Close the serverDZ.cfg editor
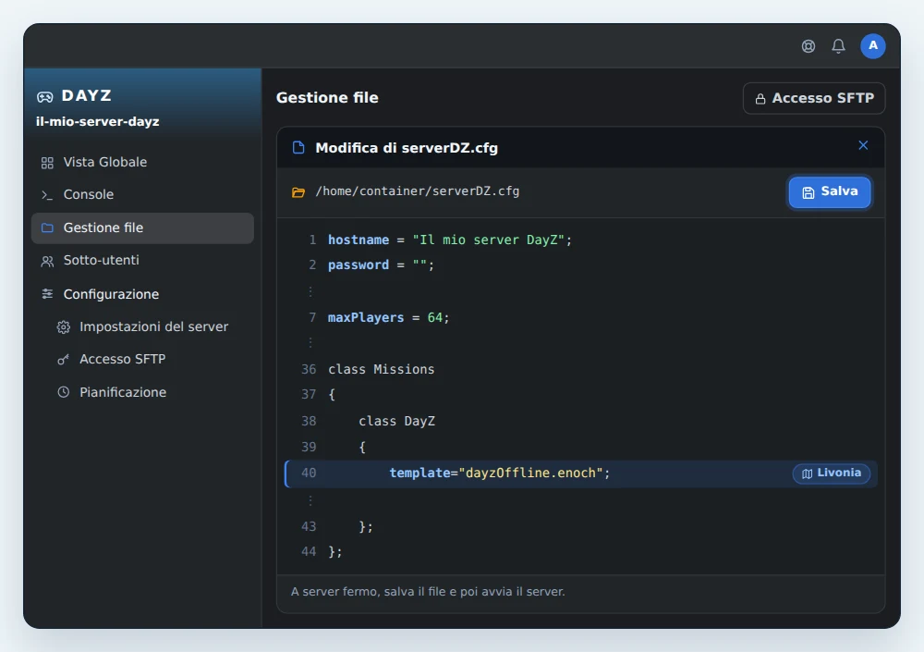924x652 pixels. tap(863, 145)
